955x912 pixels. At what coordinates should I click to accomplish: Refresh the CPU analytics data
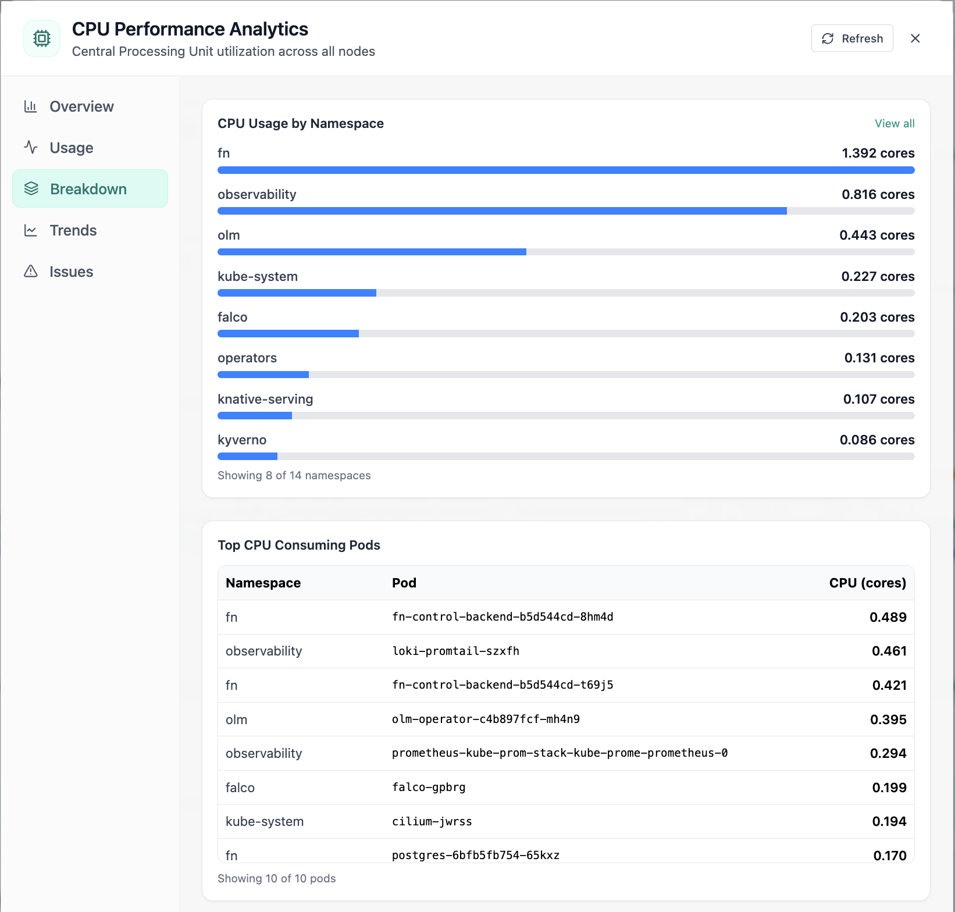tap(852, 38)
